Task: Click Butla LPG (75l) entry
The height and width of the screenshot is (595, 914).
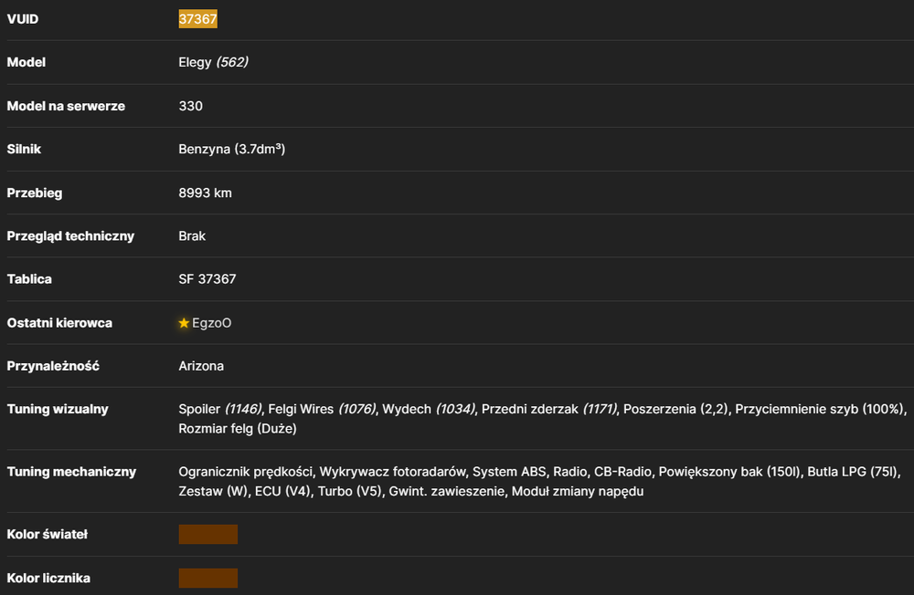Action: [x=852, y=472]
